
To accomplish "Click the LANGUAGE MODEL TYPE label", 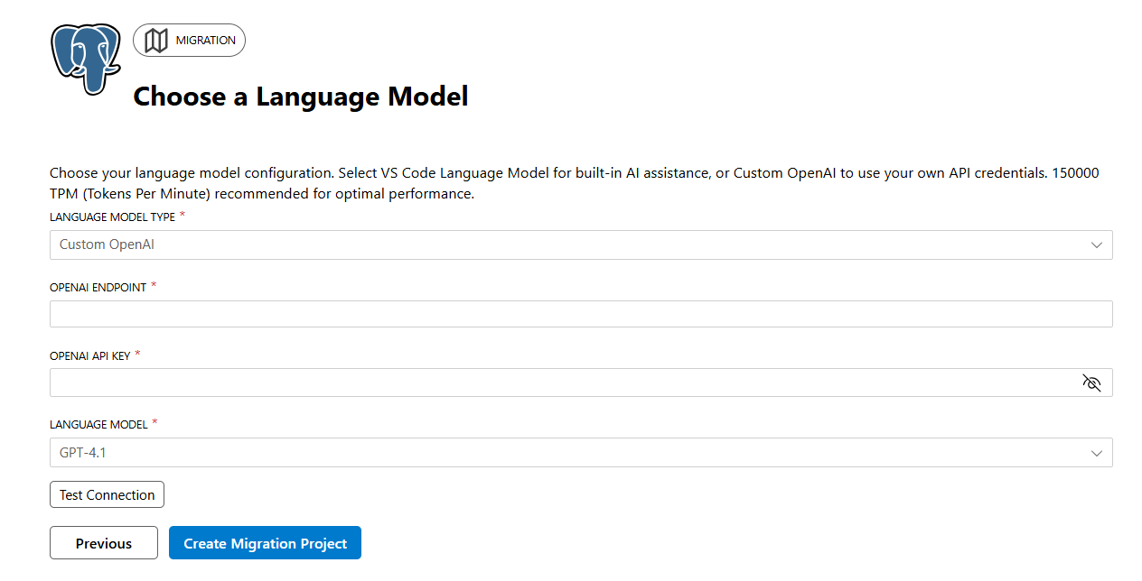I will pyautogui.click(x=112, y=217).
